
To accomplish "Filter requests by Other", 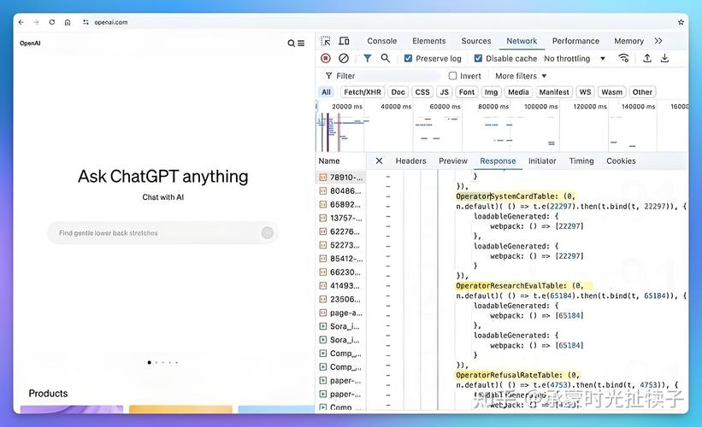I will 642,92.
